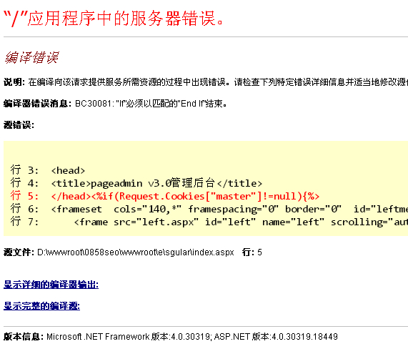This screenshot has height=364, width=408.
Task: Select the red heading "/"应用程序中的服务器错误
Action: coord(114,19)
